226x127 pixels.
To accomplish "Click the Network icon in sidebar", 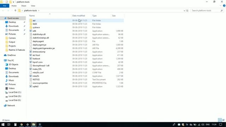I will [5, 105].
